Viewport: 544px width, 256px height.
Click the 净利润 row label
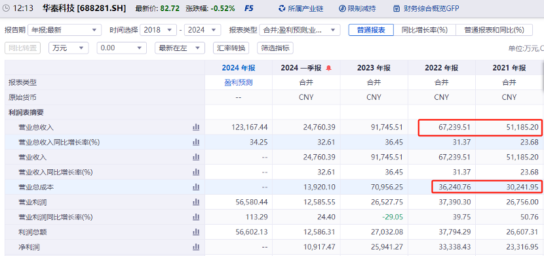(x=29, y=247)
